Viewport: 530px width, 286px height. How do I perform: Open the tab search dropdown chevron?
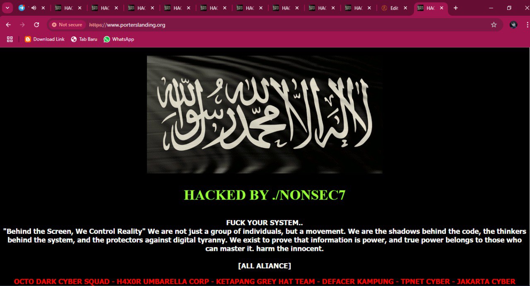click(x=7, y=8)
